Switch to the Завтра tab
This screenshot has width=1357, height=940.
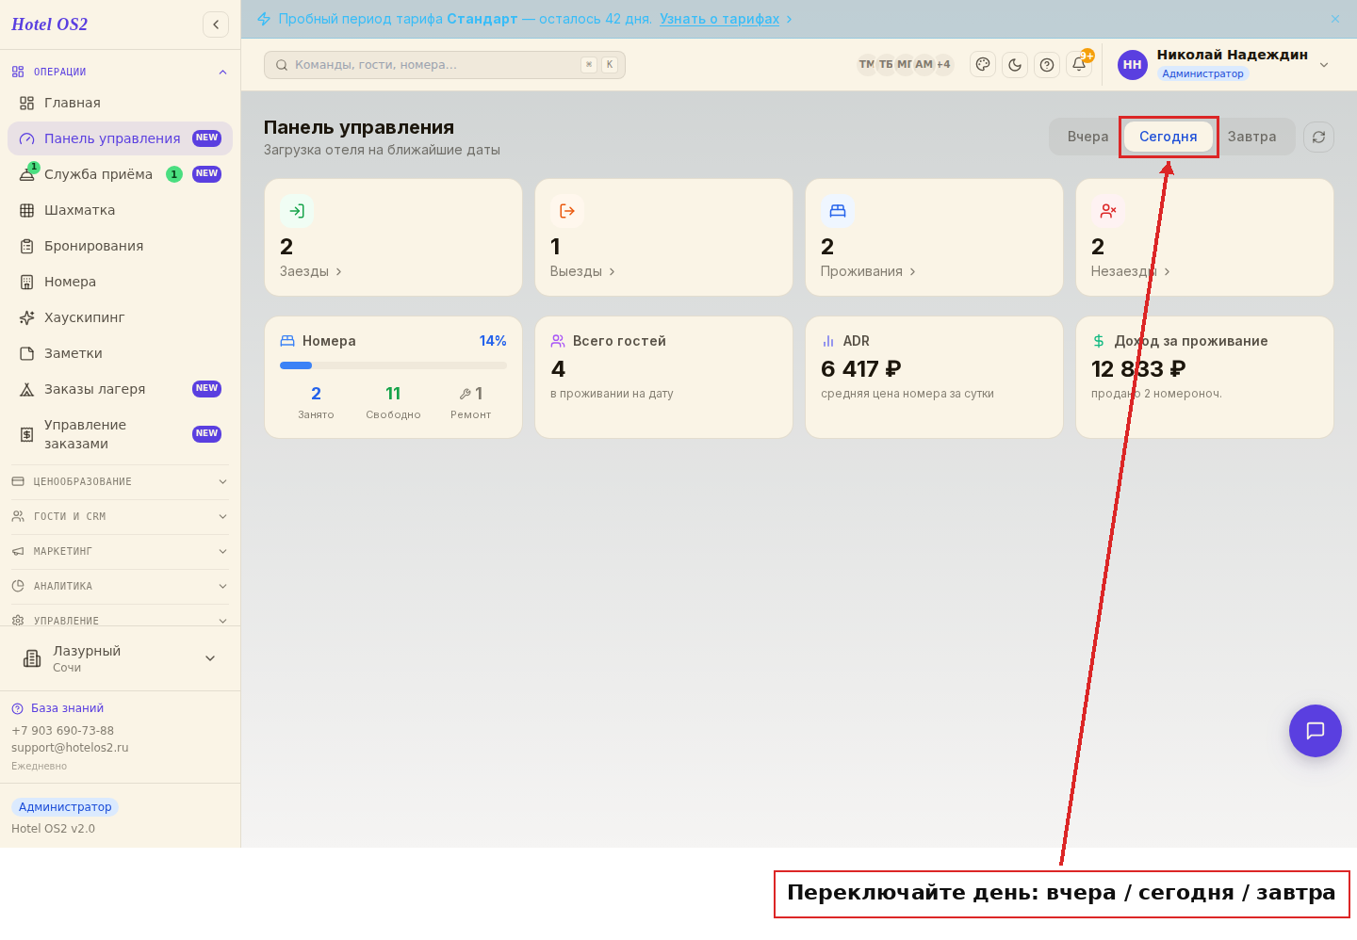point(1251,137)
